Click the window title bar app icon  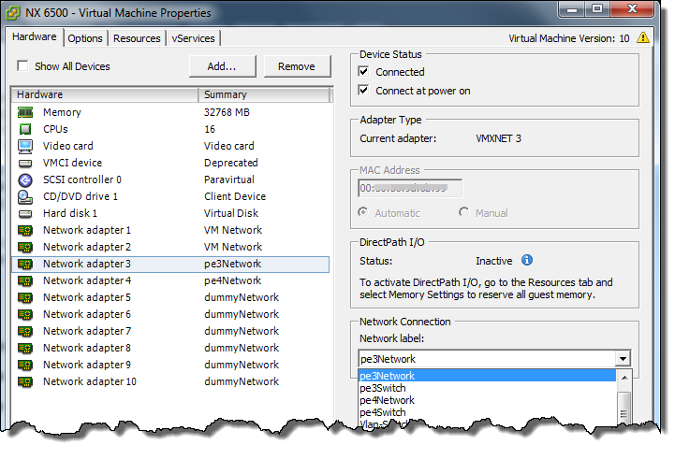[12, 13]
